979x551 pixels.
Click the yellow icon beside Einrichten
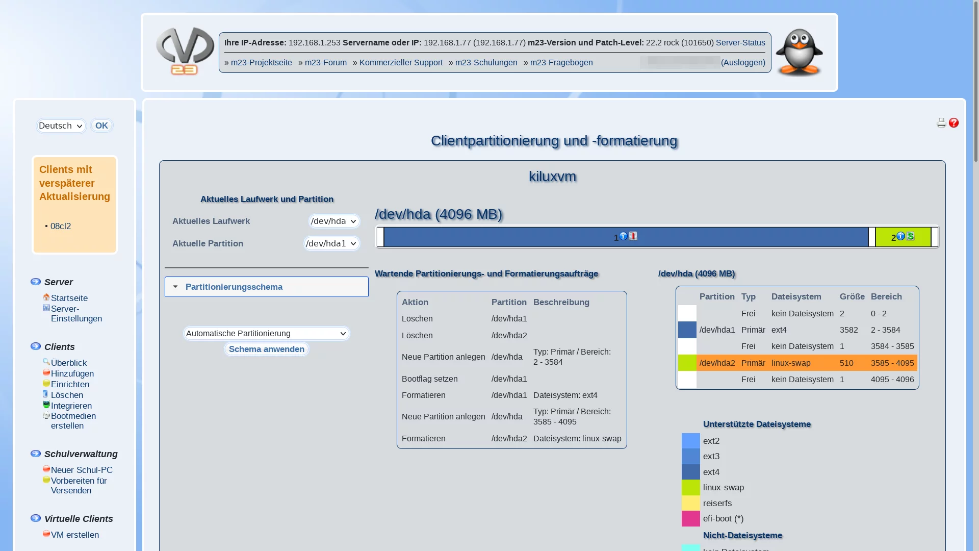click(x=46, y=383)
